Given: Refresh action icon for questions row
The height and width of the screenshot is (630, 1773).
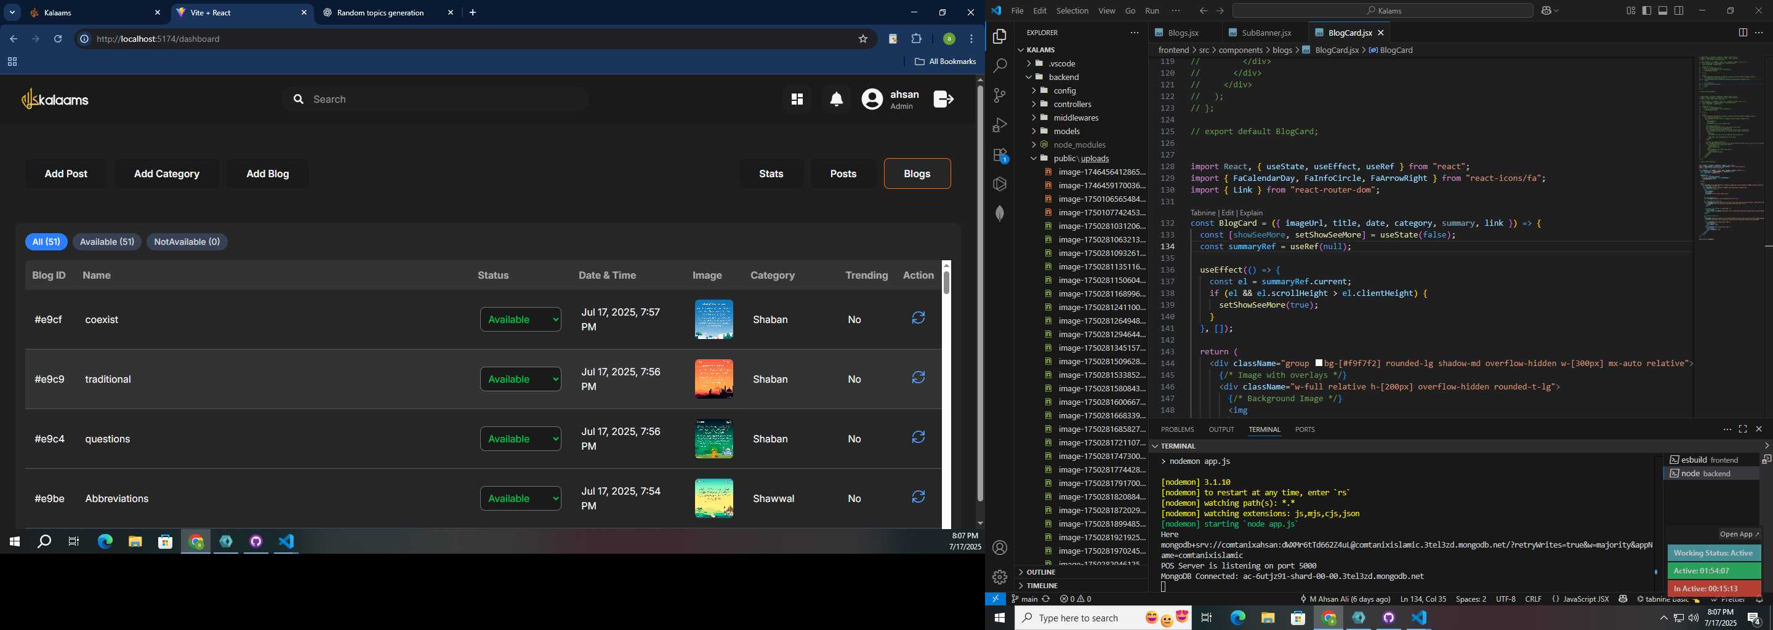Looking at the screenshot, I should [918, 437].
